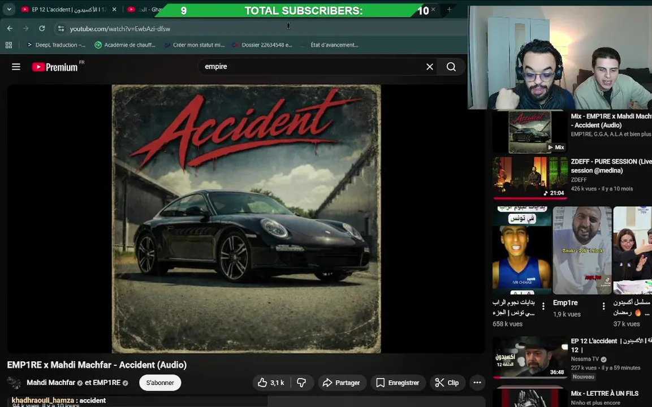Open the YouTube hamburger guide menu
Screen dimensions: 652x407
pos(16,67)
